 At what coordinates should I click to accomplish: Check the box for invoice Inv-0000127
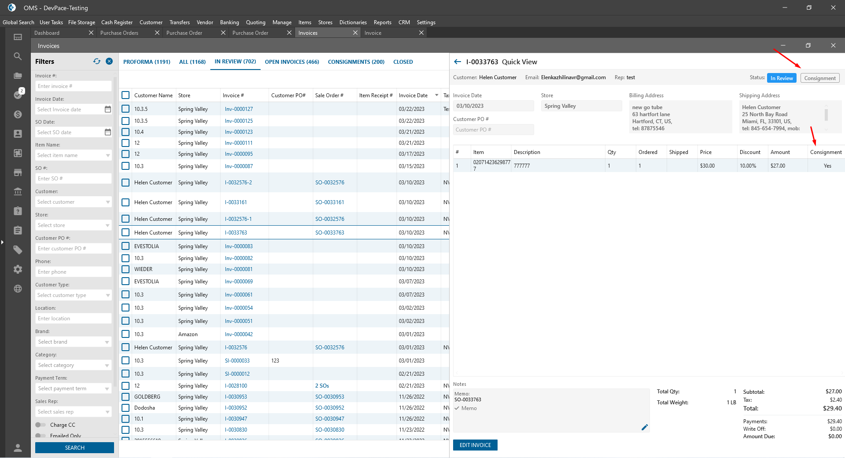(x=125, y=109)
